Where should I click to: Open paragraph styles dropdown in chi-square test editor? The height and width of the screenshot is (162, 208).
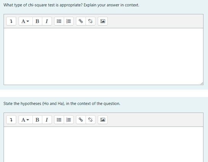point(26,21)
